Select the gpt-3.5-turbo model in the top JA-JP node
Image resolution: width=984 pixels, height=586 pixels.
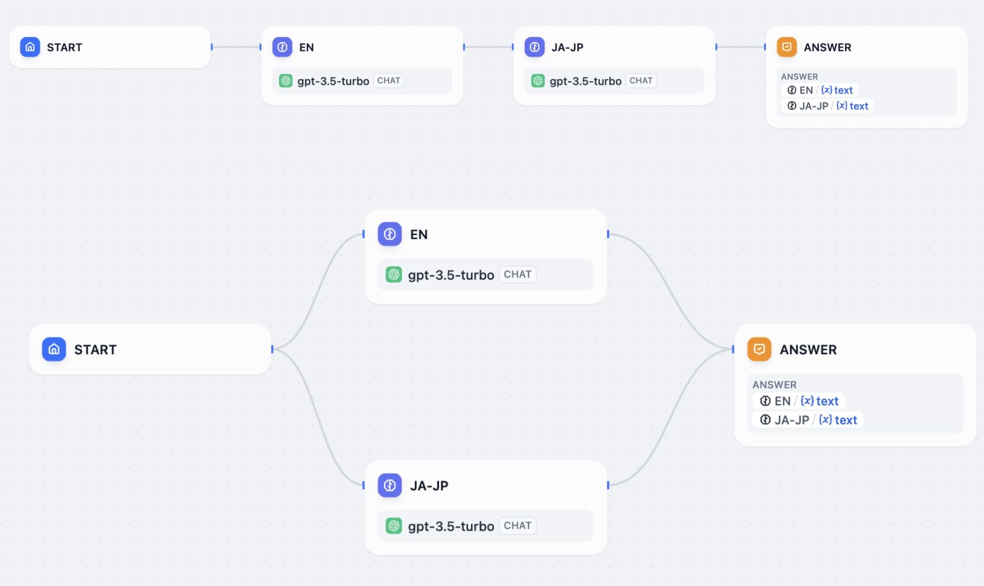[585, 81]
